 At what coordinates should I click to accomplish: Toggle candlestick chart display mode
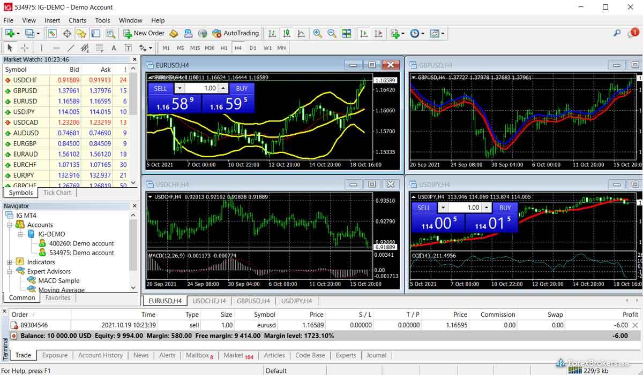point(287,33)
